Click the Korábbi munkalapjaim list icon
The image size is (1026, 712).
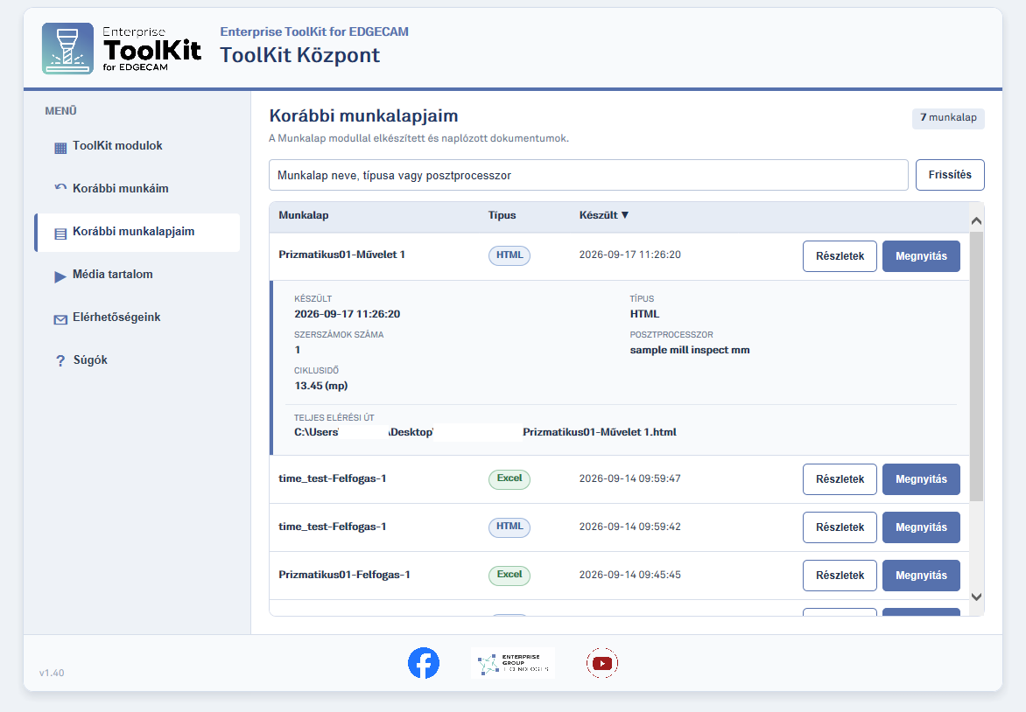pos(60,234)
